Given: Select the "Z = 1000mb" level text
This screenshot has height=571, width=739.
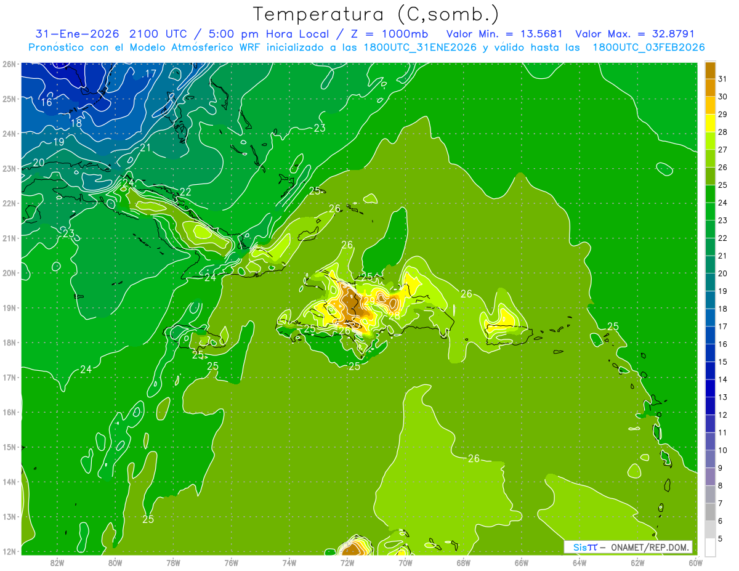Looking at the screenshot, I should 391,34.
